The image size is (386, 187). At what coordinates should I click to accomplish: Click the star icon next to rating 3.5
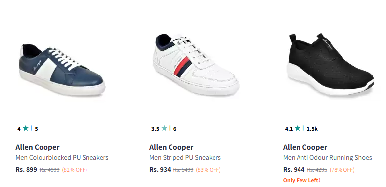(x=164, y=128)
